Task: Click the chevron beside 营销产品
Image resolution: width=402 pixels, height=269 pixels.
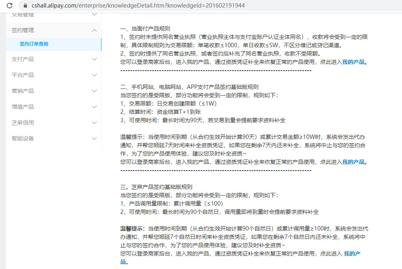Action: click(x=94, y=91)
